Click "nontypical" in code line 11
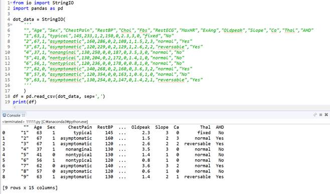Screen dimensions: 330x194 click(63, 58)
